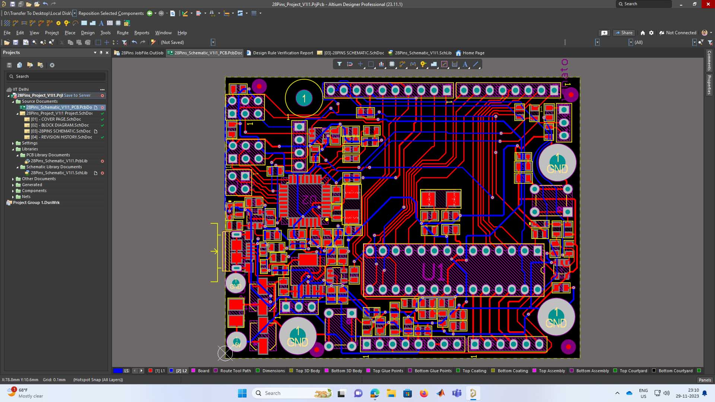
Task: Click the Panels button in status bar
Action: (x=705, y=380)
